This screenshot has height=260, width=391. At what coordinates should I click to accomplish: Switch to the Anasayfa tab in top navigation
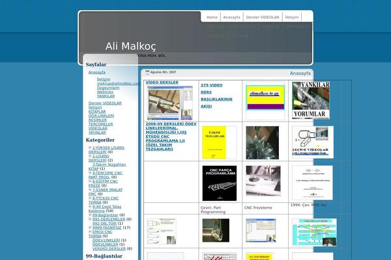[x=231, y=17]
